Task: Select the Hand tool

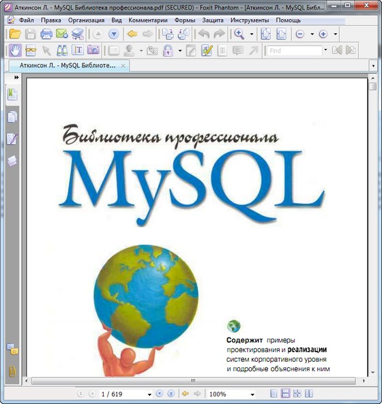Action: pyautogui.click(x=15, y=50)
